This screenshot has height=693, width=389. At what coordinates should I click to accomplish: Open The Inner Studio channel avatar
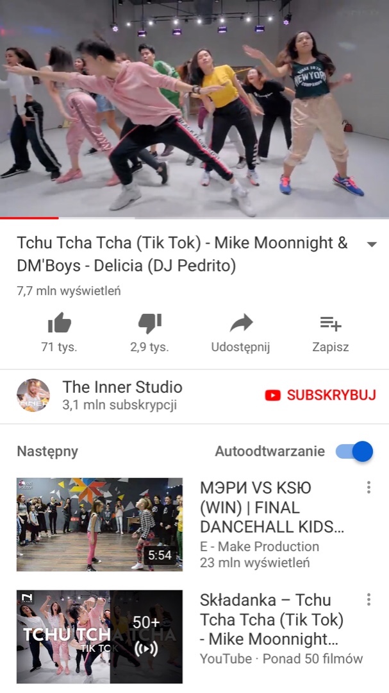pyautogui.click(x=33, y=395)
